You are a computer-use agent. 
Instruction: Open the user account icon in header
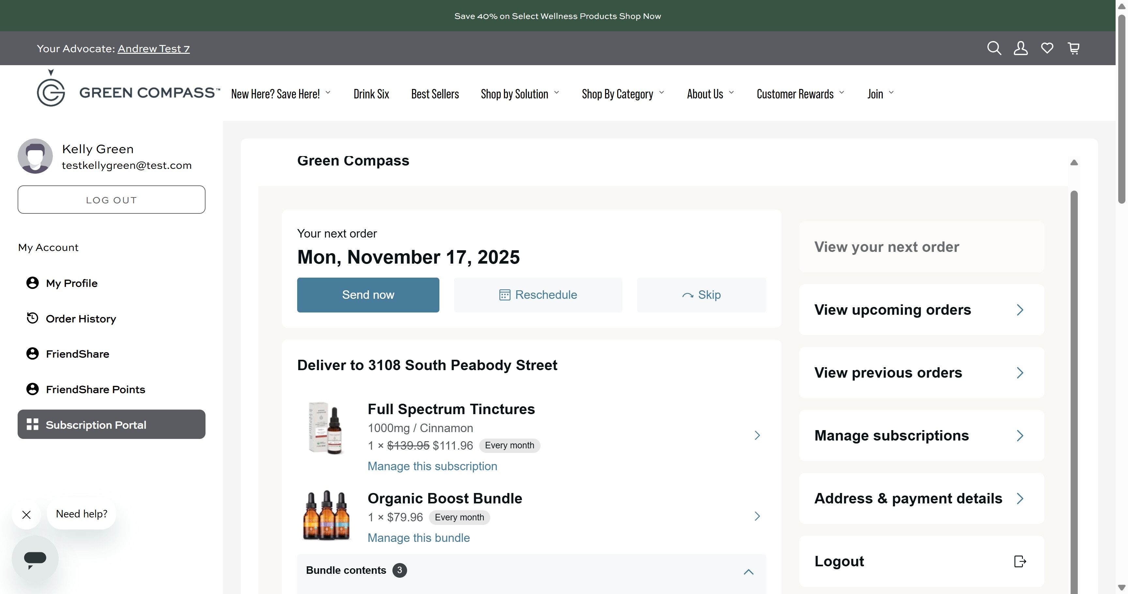(1021, 48)
